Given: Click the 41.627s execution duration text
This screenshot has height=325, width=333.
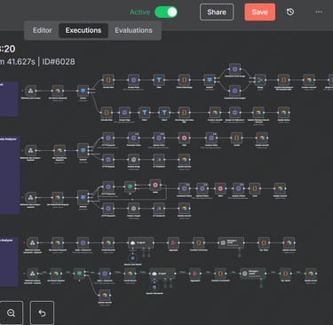Looking at the screenshot, I should [20, 61].
